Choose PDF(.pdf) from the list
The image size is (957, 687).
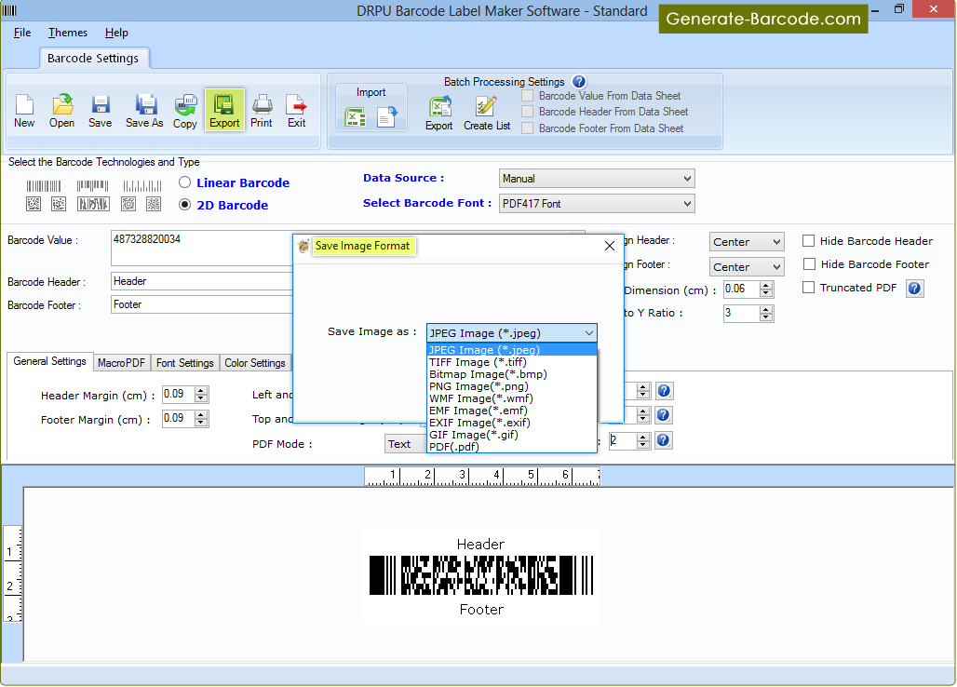pyautogui.click(x=511, y=447)
